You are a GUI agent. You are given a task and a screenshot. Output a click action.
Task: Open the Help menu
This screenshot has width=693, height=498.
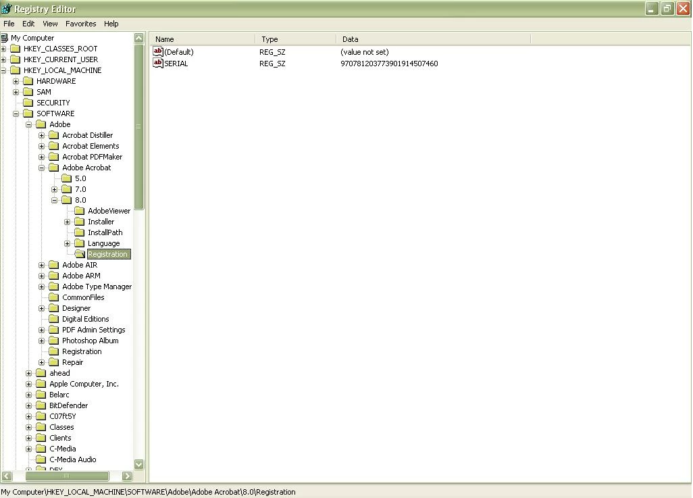[x=111, y=24]
